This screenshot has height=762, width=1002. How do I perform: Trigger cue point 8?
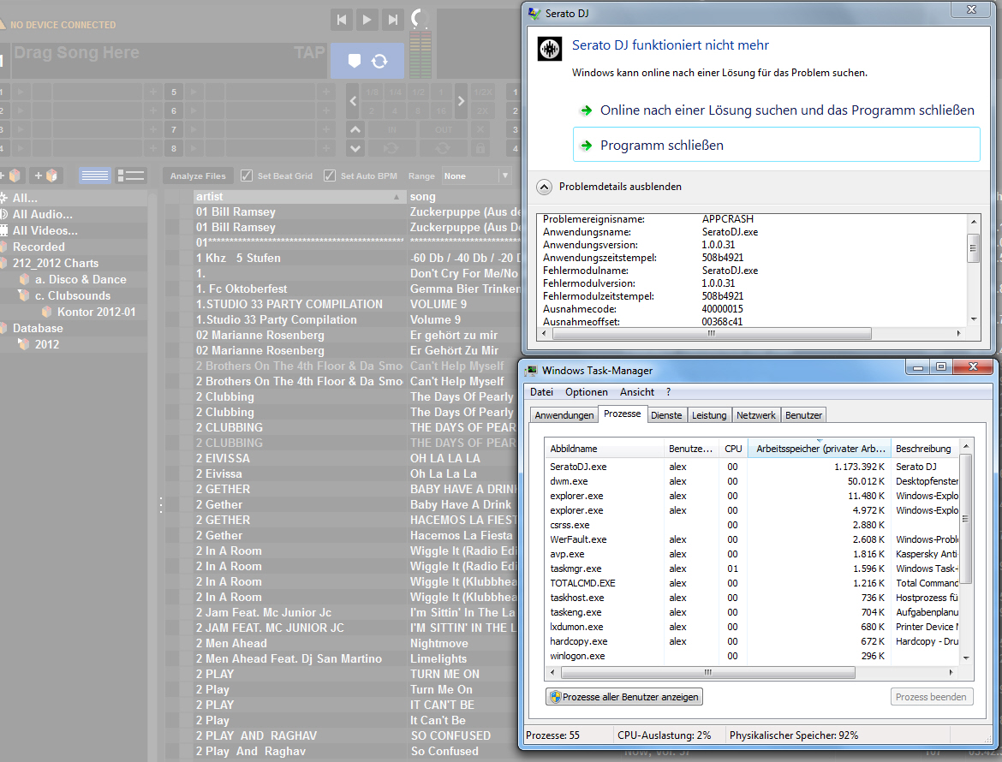coord(173,148)
